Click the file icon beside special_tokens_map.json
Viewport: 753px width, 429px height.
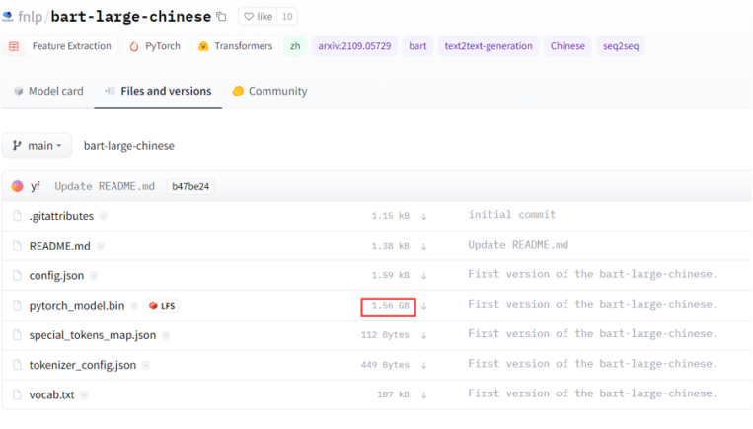[17, 335]
